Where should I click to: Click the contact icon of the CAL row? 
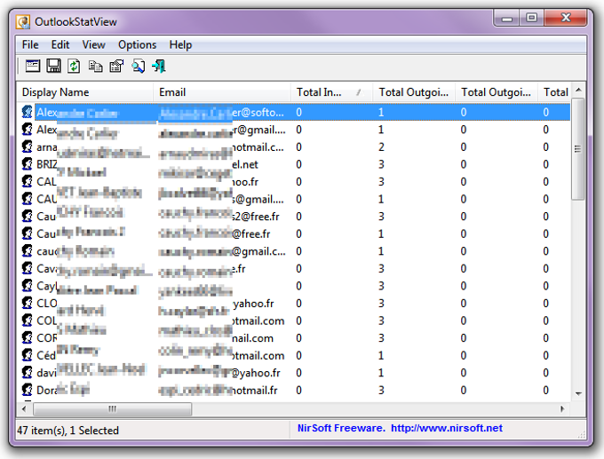pyautogui.click(x=27, y=181)
